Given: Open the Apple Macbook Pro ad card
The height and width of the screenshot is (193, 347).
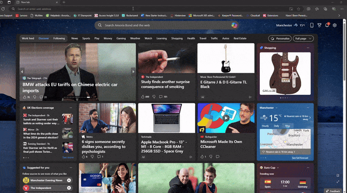Looking at the screenshot, I should coord(167,132).
